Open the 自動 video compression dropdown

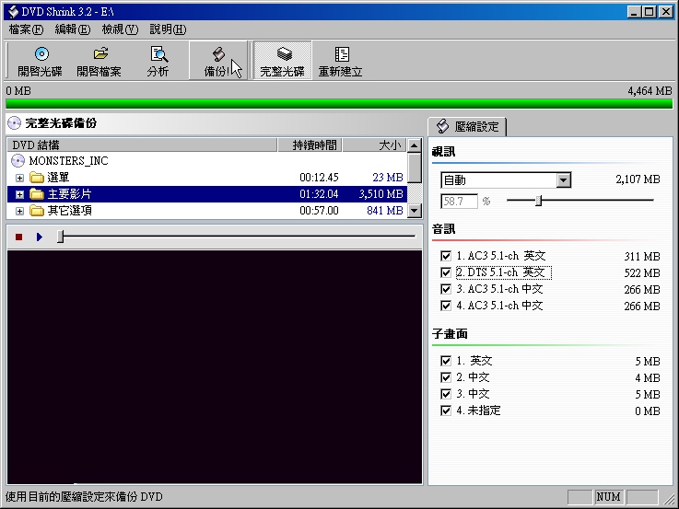point(564,179)
